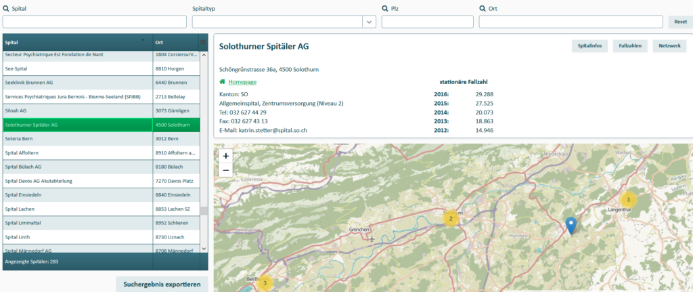
Task: Click the E-Mail katrin.stetter@spital.so.ch text
Action: coord(263,130)
